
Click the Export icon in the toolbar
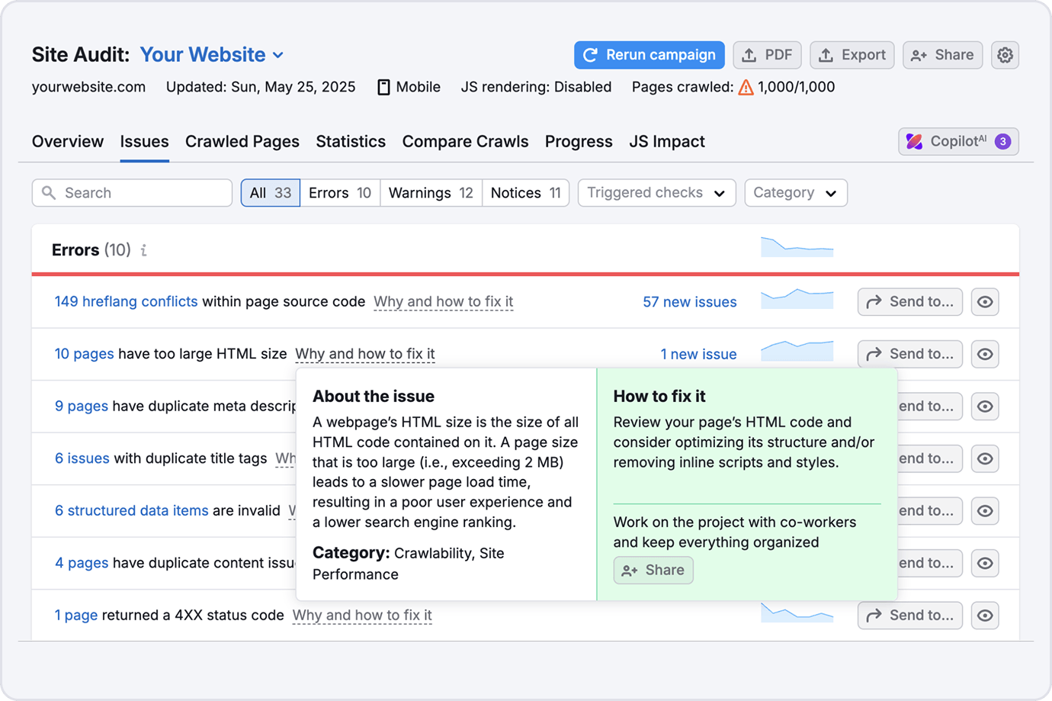pos(852,55)
